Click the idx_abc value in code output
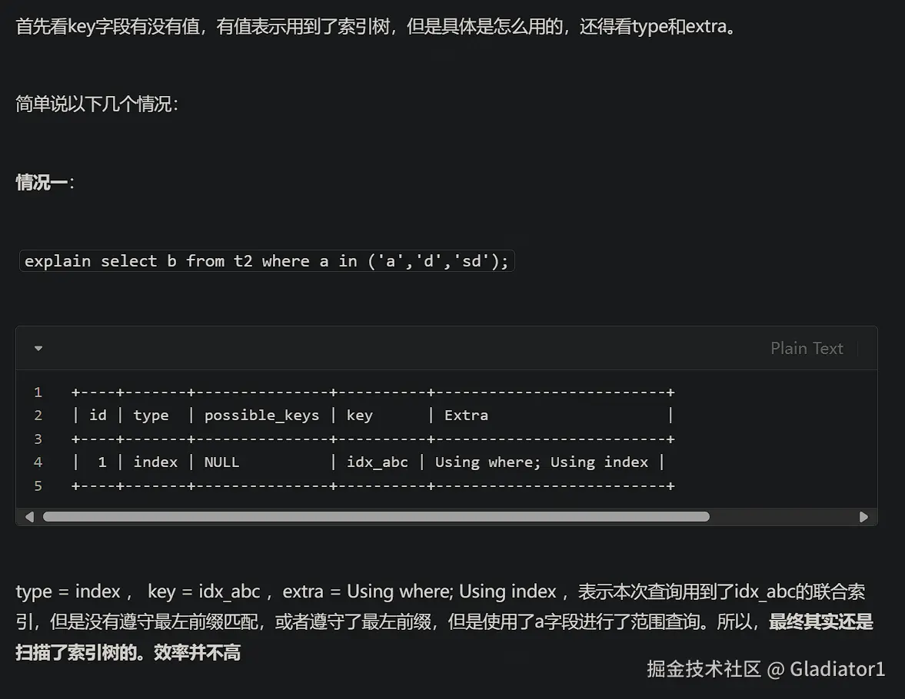The height and width of the screenshot is (699, 905). [378, 462]
